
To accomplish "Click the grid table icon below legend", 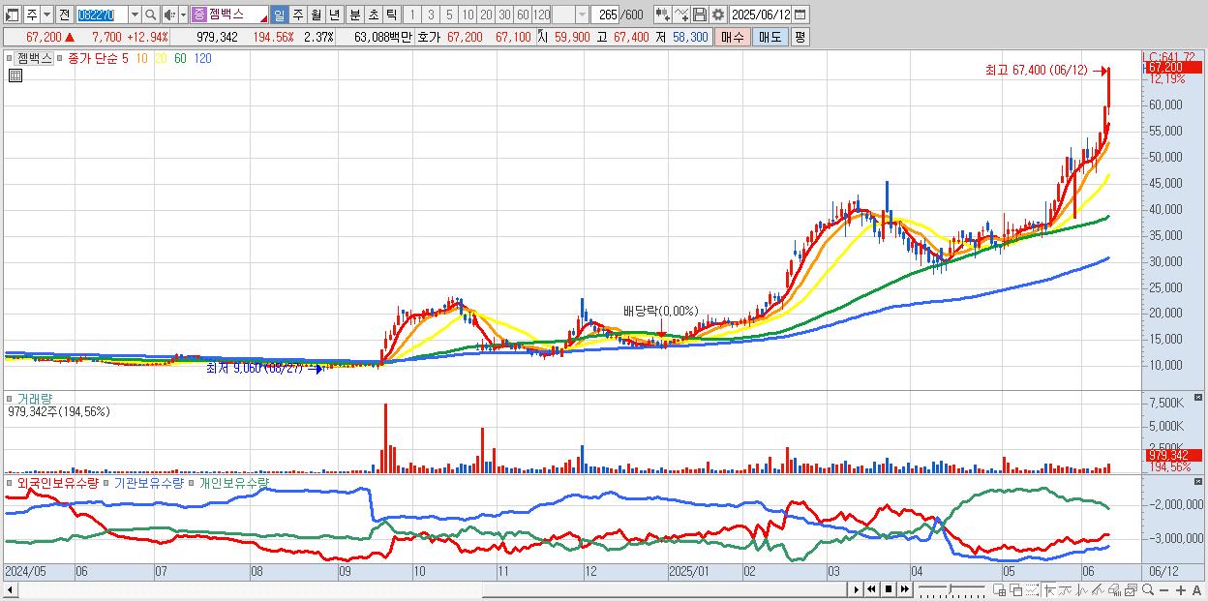I will [x=15, y=75].
